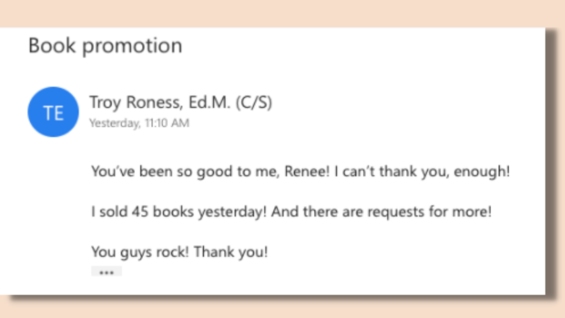565x318 pixels.
Task: Click the blue TE sender avatar
Action: click(x=53, y=112)
